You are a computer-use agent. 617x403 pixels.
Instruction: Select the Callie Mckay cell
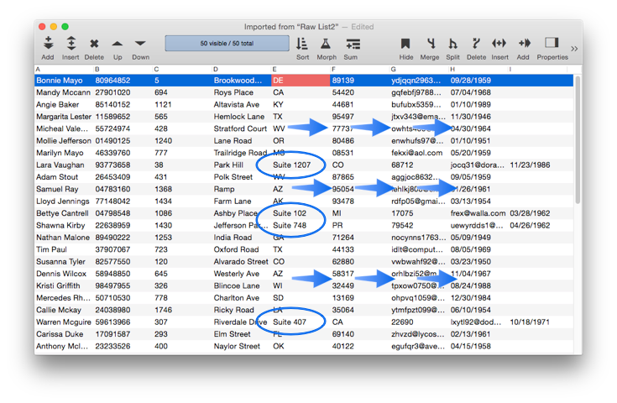[x=64, y=310]
